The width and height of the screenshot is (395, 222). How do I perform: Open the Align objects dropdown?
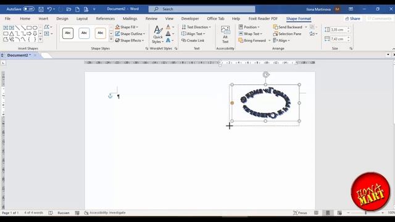coord(281,41)
